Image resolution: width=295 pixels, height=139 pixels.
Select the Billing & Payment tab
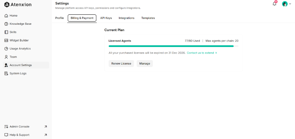(82, 18)
